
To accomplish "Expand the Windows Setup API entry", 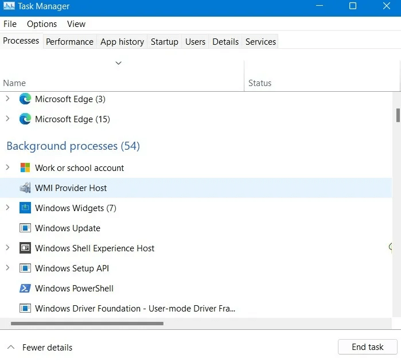I will [x=7, y=268].
